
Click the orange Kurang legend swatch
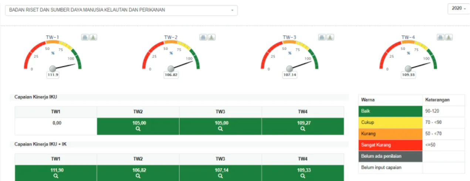click(x=390, y=134)
